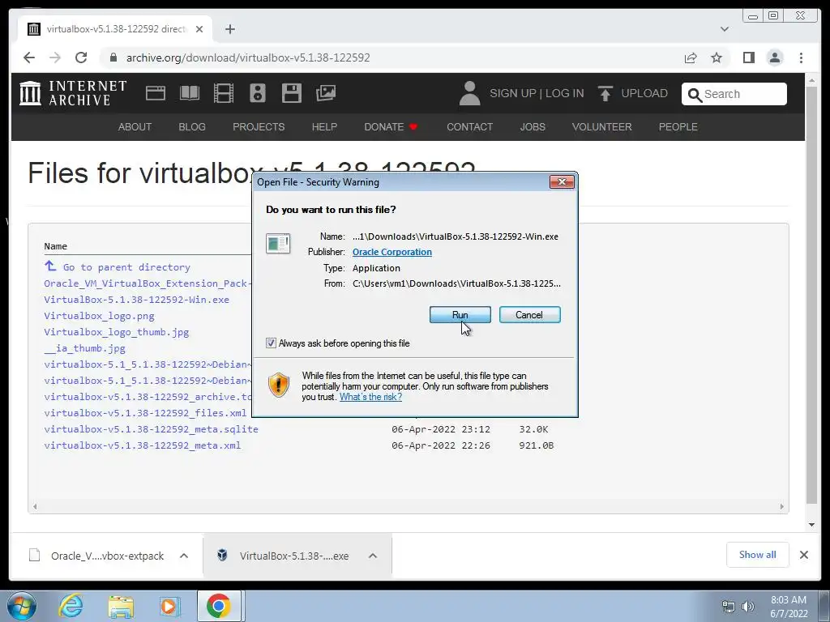Open Virtualbox_logo.png file link

click(99, 316)
